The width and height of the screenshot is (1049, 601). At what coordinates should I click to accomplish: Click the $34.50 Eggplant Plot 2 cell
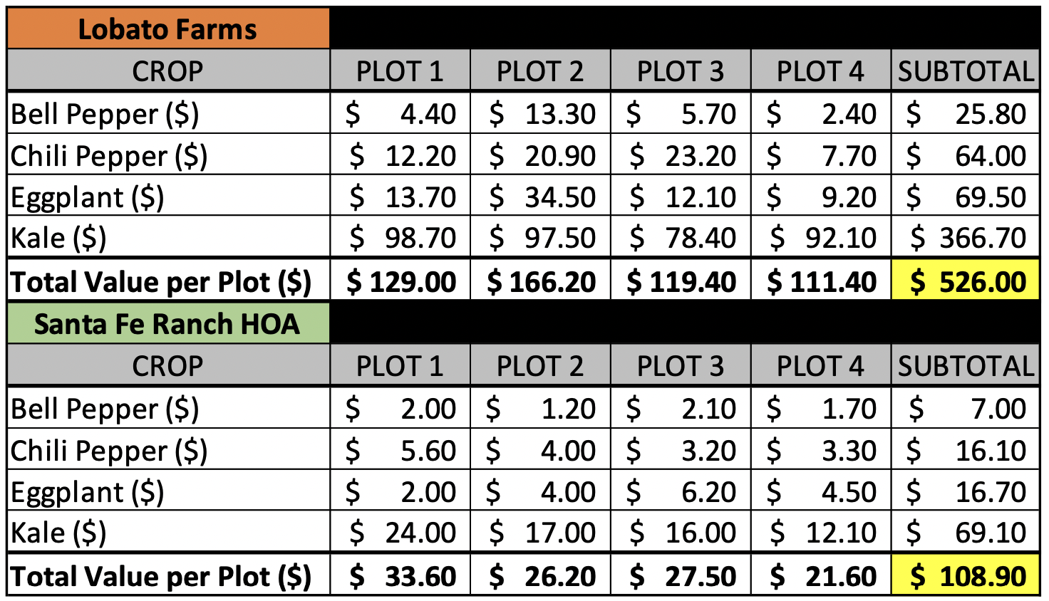pyautogui.click(x=540, y=197)
